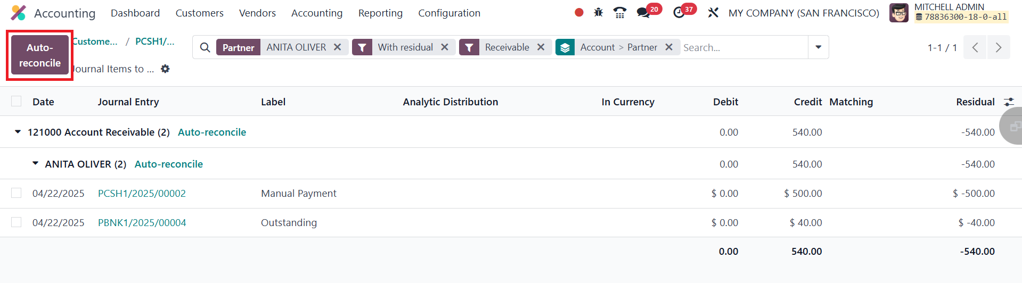Open the conversations chat icon
This screenshot has width=1022, height=283.
tap(643, 13)
